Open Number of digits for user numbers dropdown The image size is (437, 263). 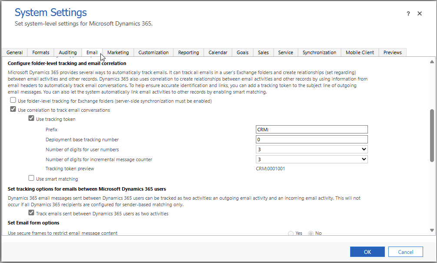click(x=312, y=149)
